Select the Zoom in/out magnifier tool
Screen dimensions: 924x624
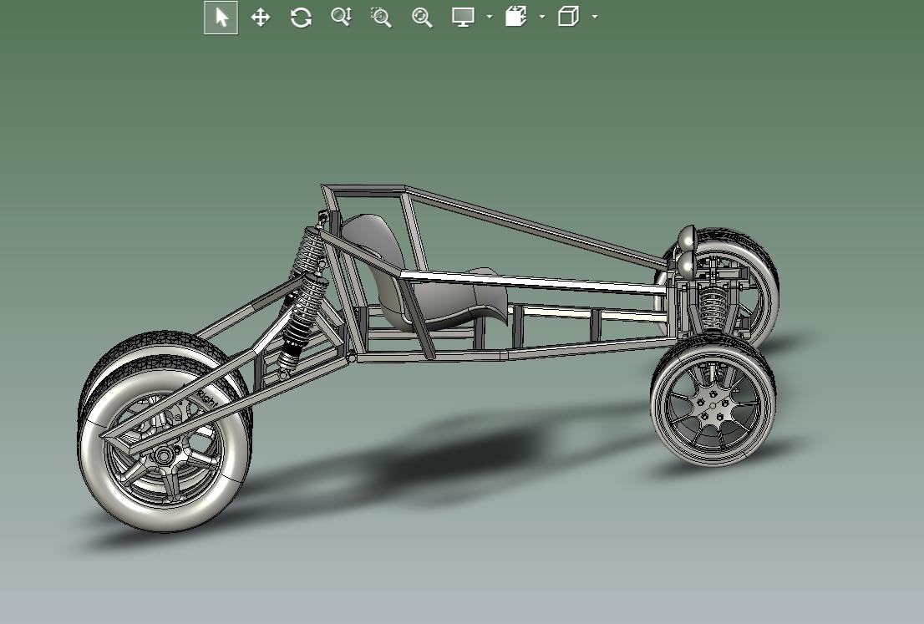tap(341, 18)
